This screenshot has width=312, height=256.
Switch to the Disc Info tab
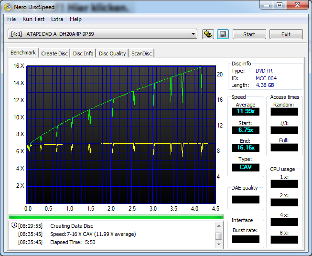(x=83, y=53)
